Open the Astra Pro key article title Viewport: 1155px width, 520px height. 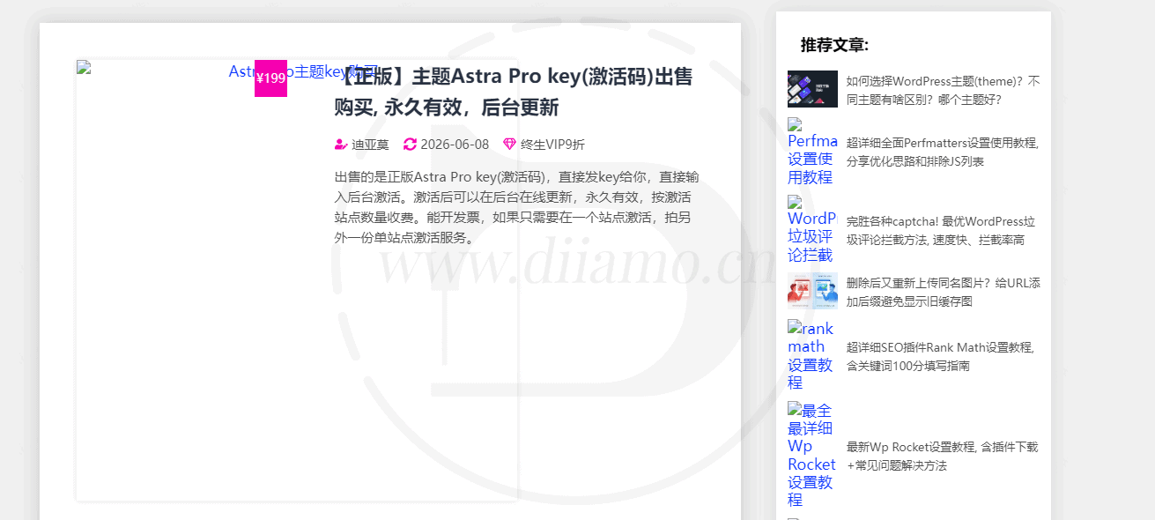[513, 92]
